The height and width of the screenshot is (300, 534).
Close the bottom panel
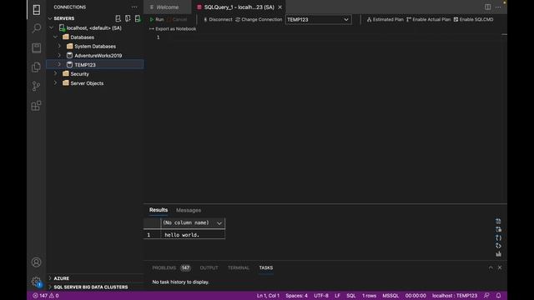tap(500, 267)
